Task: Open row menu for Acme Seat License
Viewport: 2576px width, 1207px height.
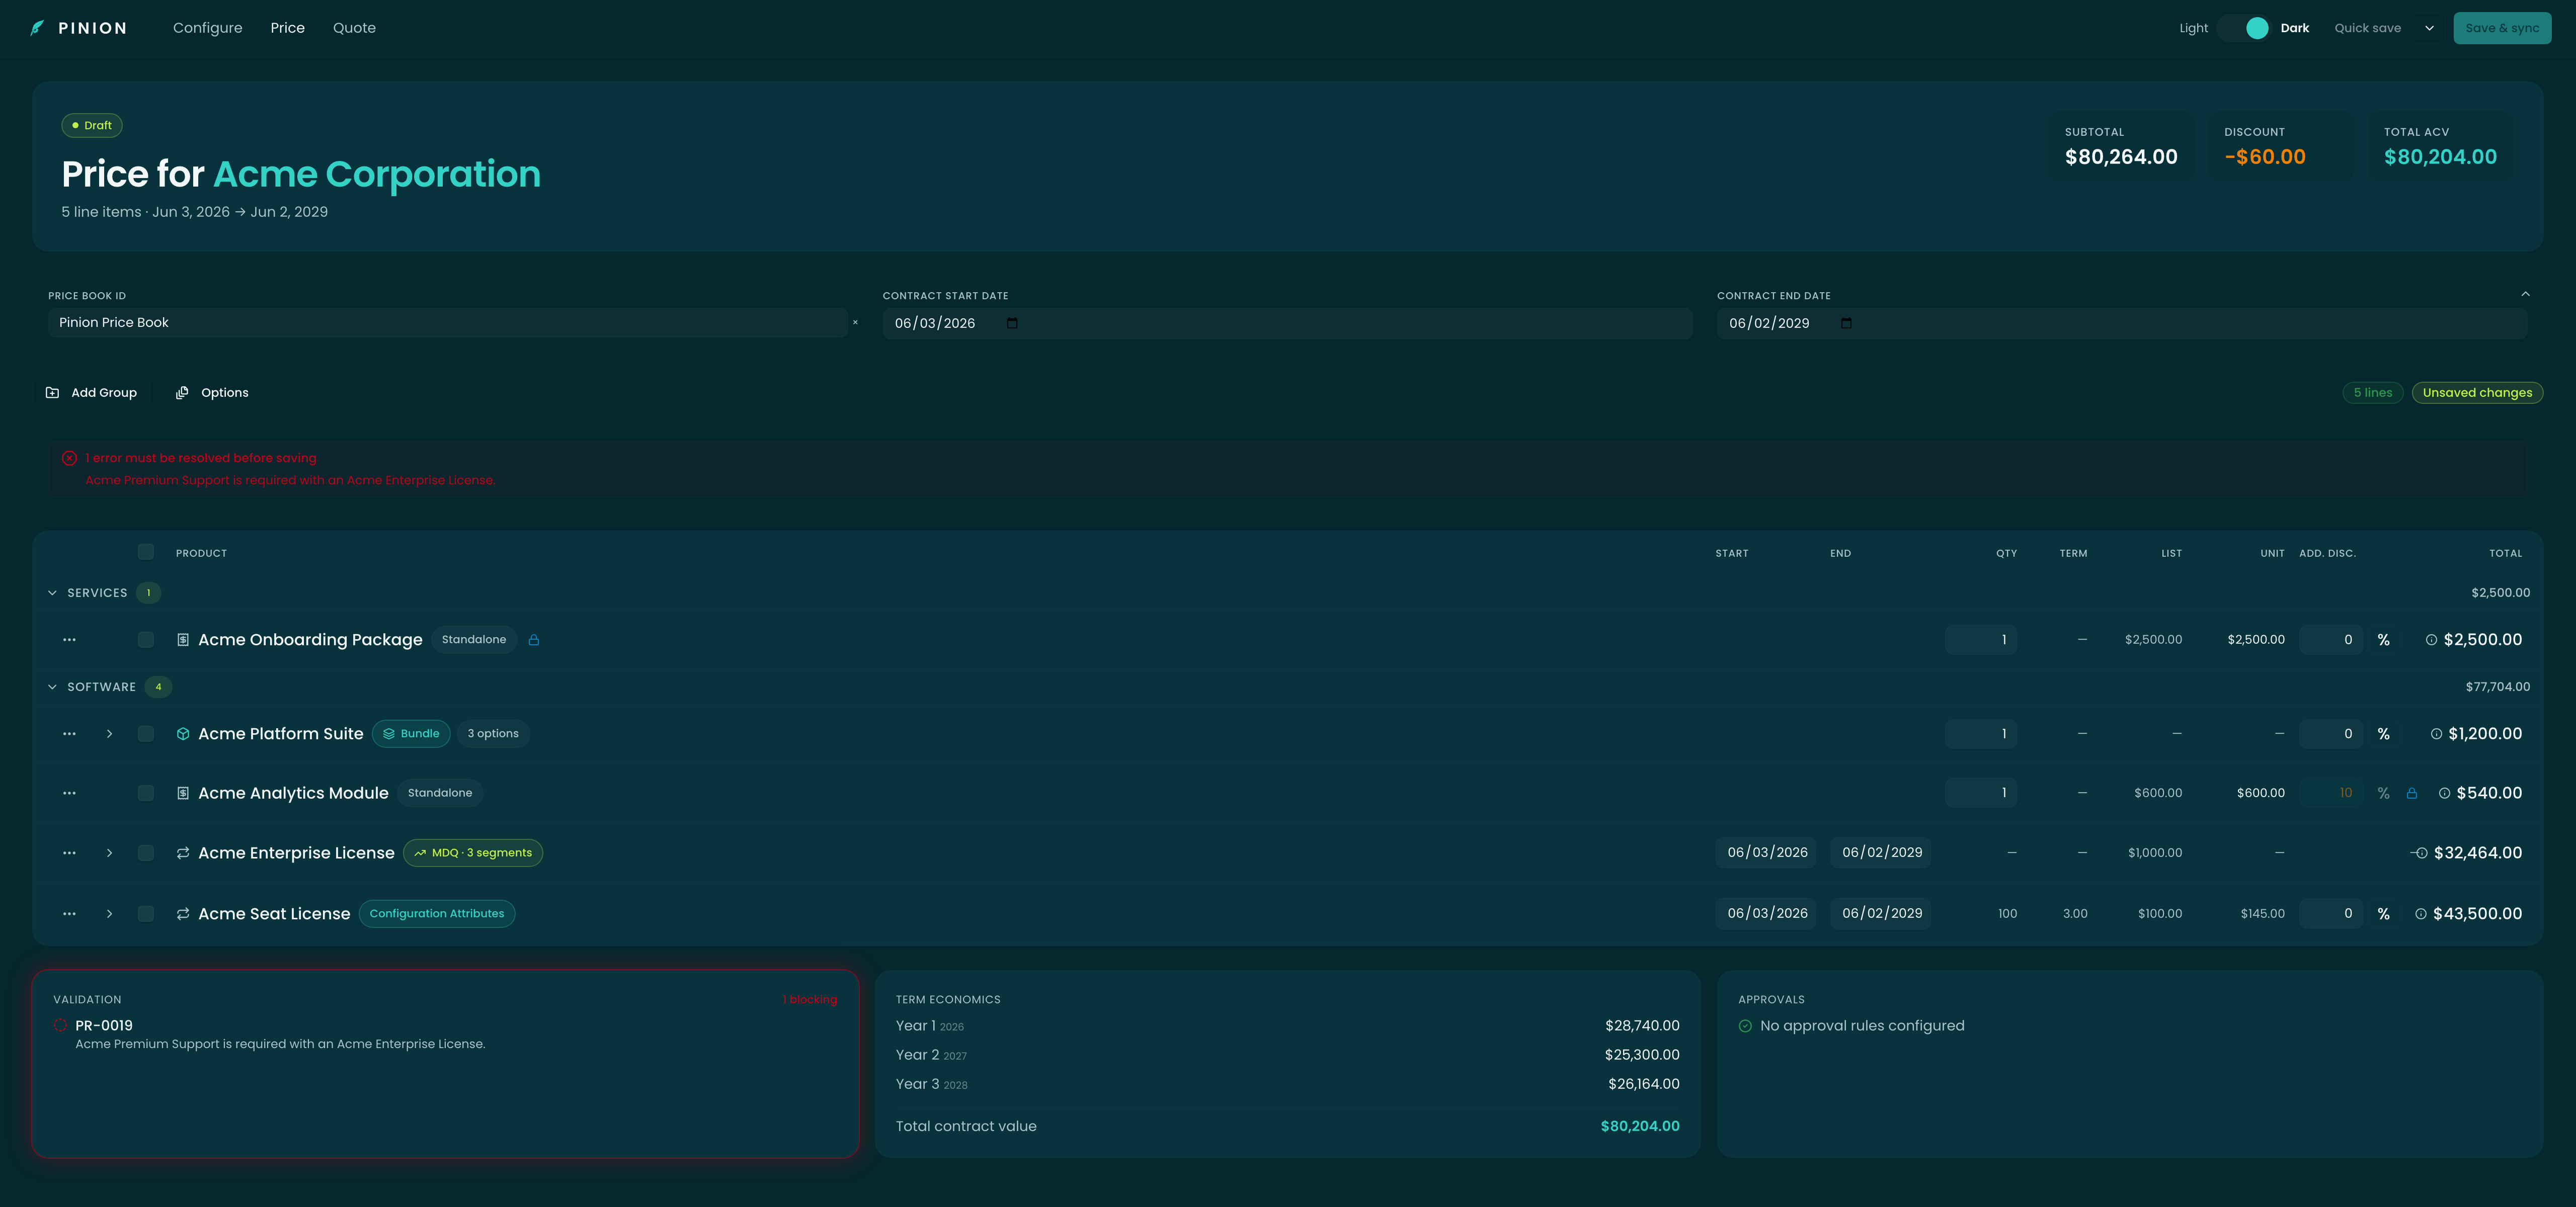Action: (69, 914)
